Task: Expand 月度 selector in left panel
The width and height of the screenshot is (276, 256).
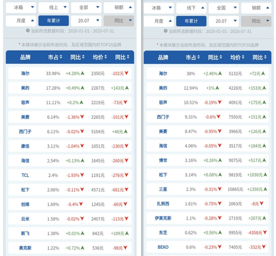Action: (21, 21)
